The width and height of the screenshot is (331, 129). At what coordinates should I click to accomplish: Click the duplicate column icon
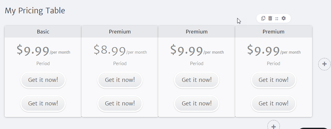[263, 18]
